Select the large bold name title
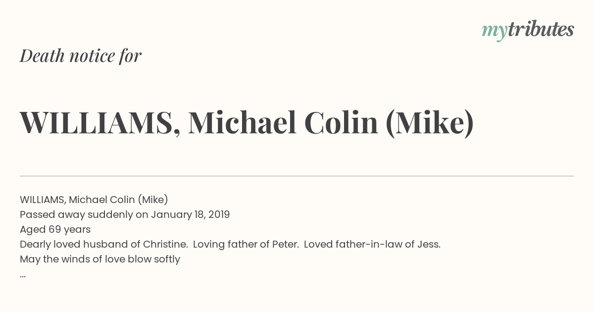The height and width of the screenshot is (312, 594). (247, 123)
